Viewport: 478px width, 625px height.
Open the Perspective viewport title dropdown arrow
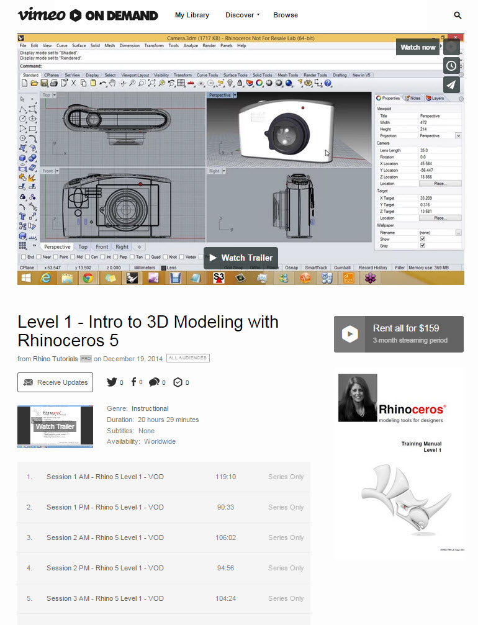[x=235, y=95]
